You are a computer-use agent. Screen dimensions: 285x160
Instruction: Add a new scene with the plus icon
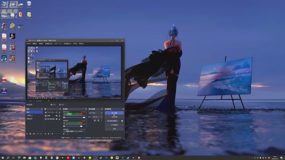point(27,134)
